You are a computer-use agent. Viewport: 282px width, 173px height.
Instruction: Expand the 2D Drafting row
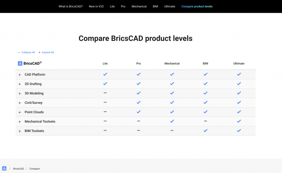tap(20, 84)
